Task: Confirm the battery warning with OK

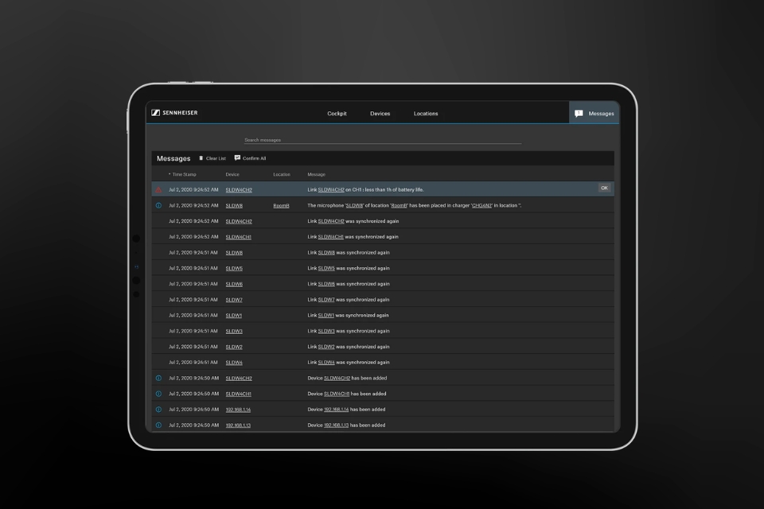Action: click(x=604, y=188)
